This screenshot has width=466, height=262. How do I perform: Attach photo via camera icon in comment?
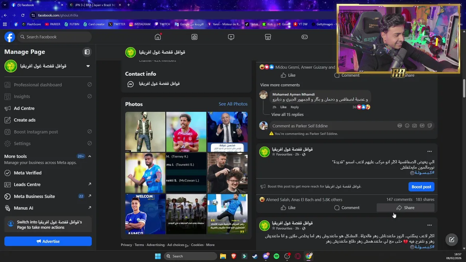pyautogui.click(x=414, y=126)
